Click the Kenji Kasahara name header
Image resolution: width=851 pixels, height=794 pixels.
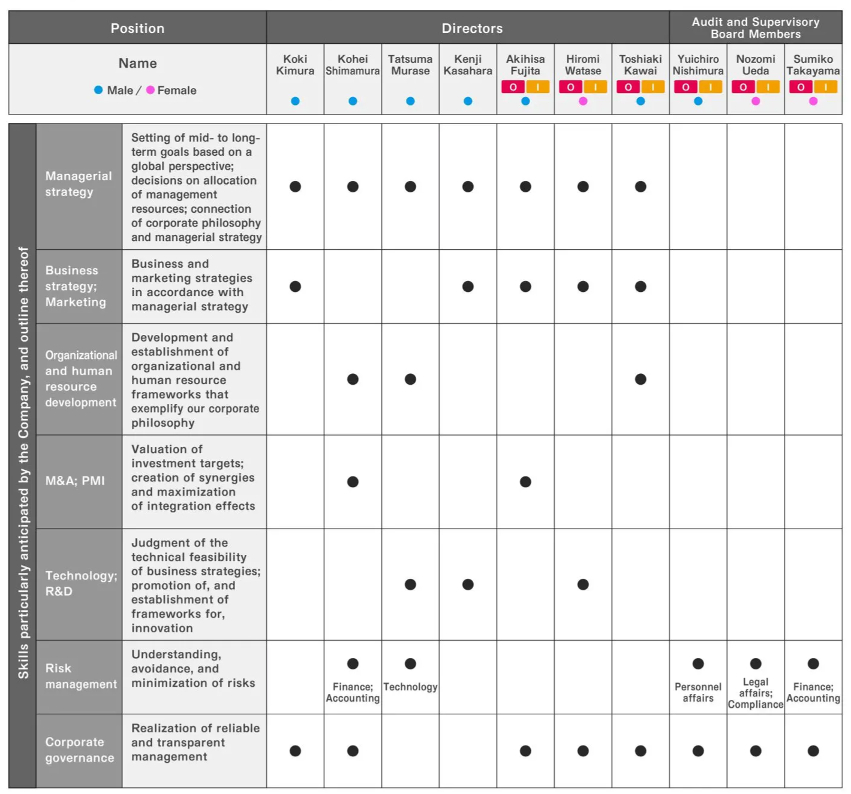pos(468,65)
